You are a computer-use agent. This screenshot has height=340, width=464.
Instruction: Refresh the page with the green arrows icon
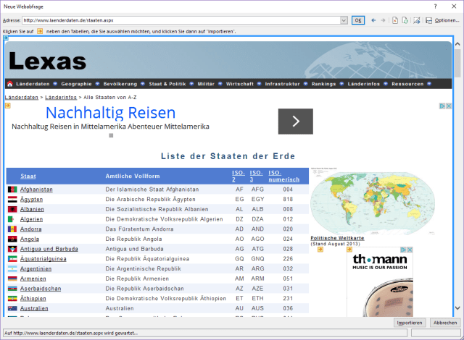pyautogui.click(x=405, y=20)
